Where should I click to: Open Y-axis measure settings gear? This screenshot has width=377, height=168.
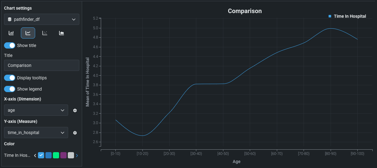click(x=75, y=133)
